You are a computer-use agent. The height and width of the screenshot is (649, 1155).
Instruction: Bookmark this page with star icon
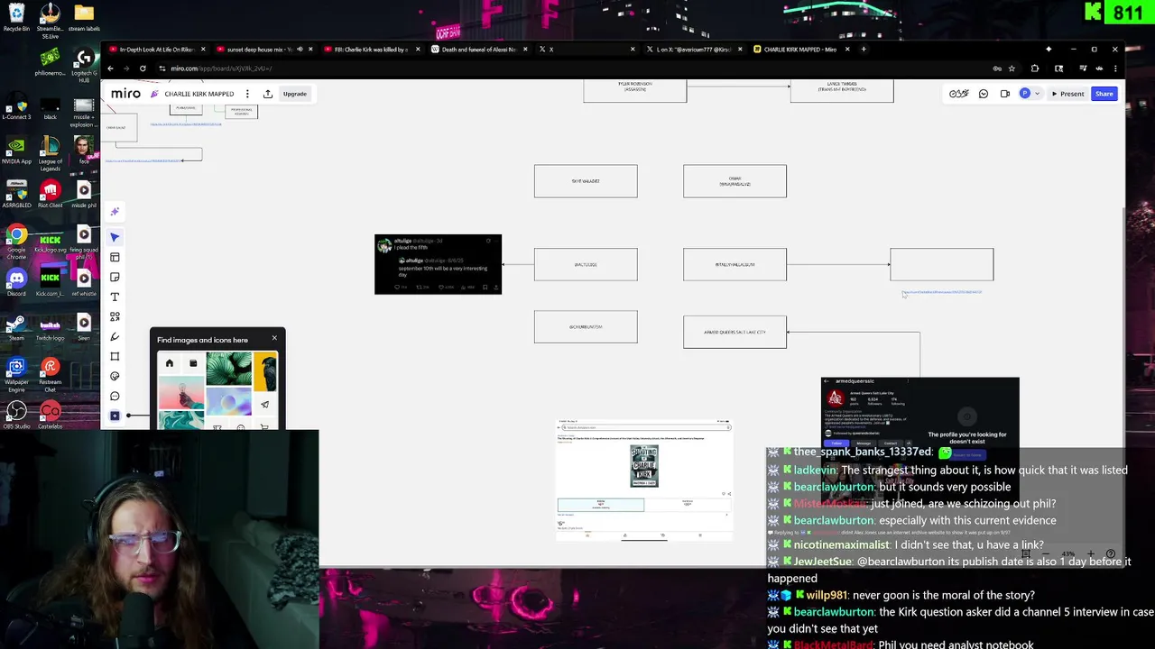click(1012, 69)
